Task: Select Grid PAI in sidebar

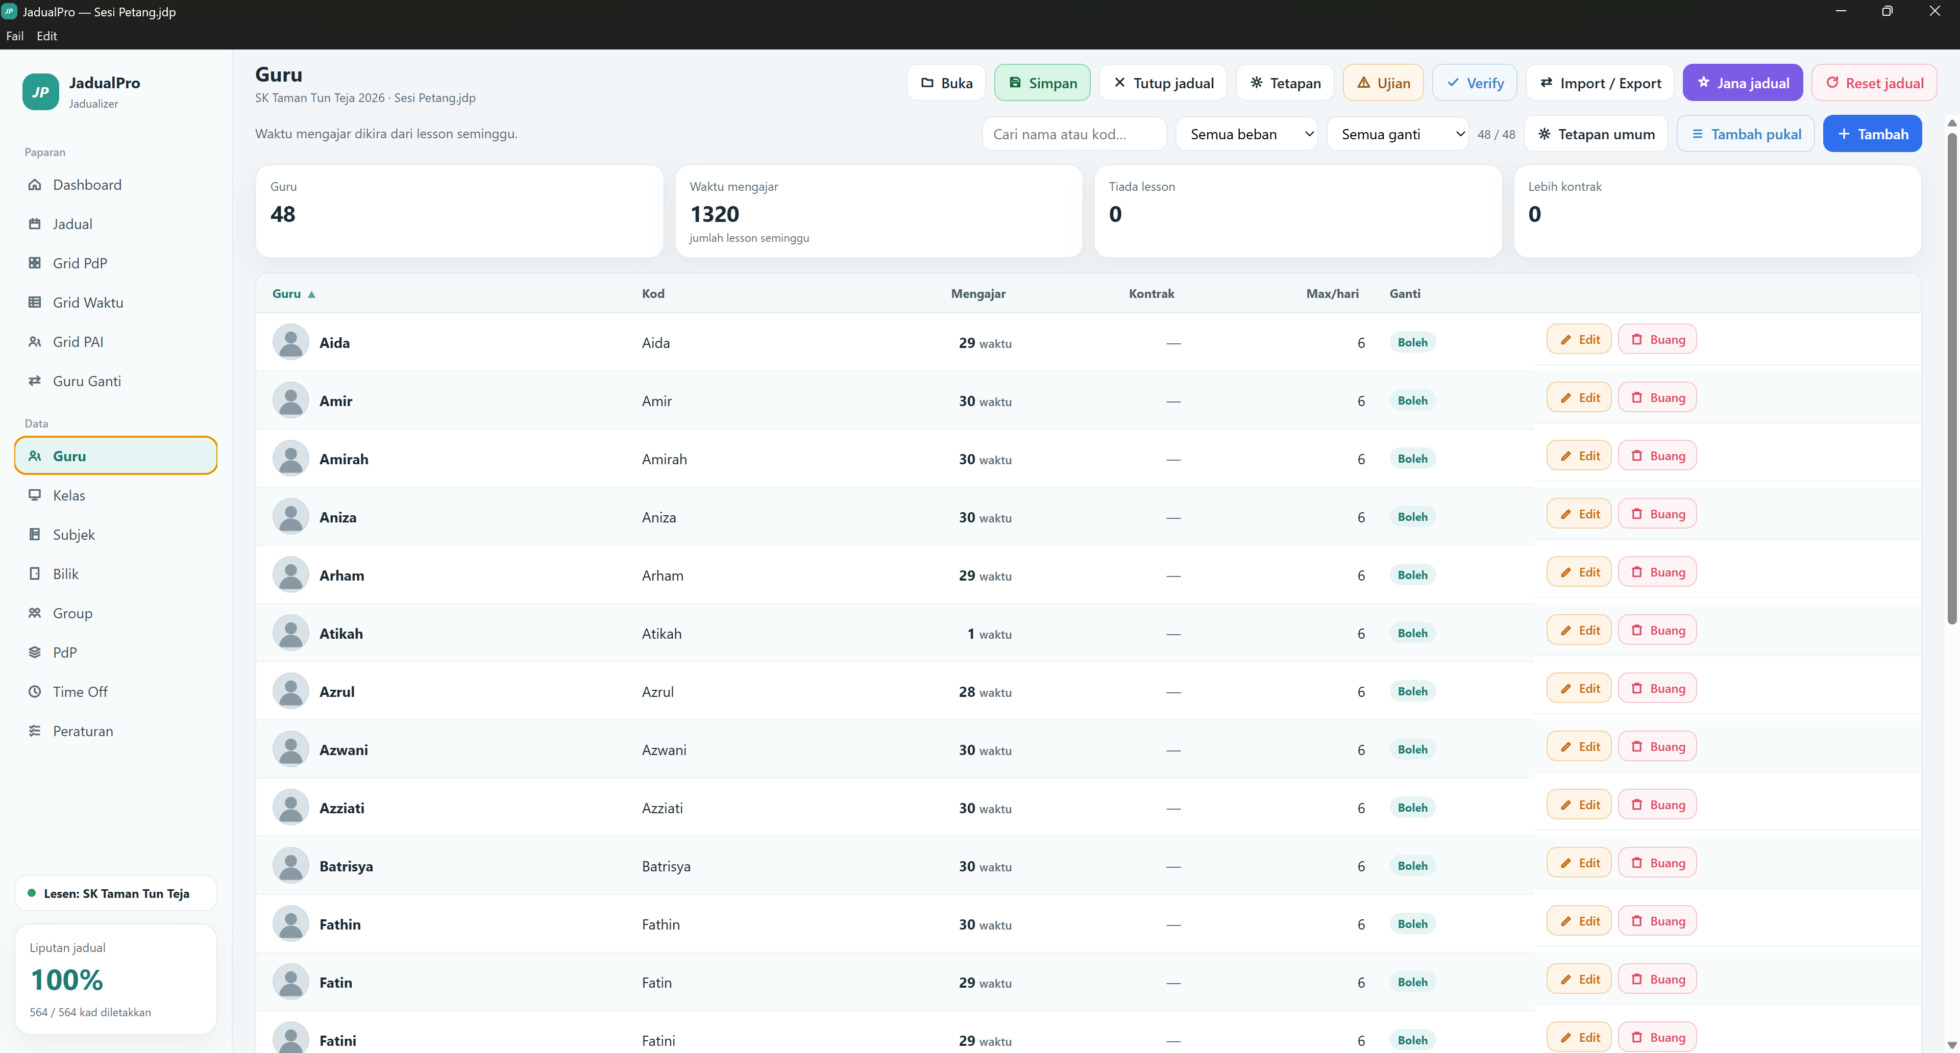Action: (x=116, y=342)
